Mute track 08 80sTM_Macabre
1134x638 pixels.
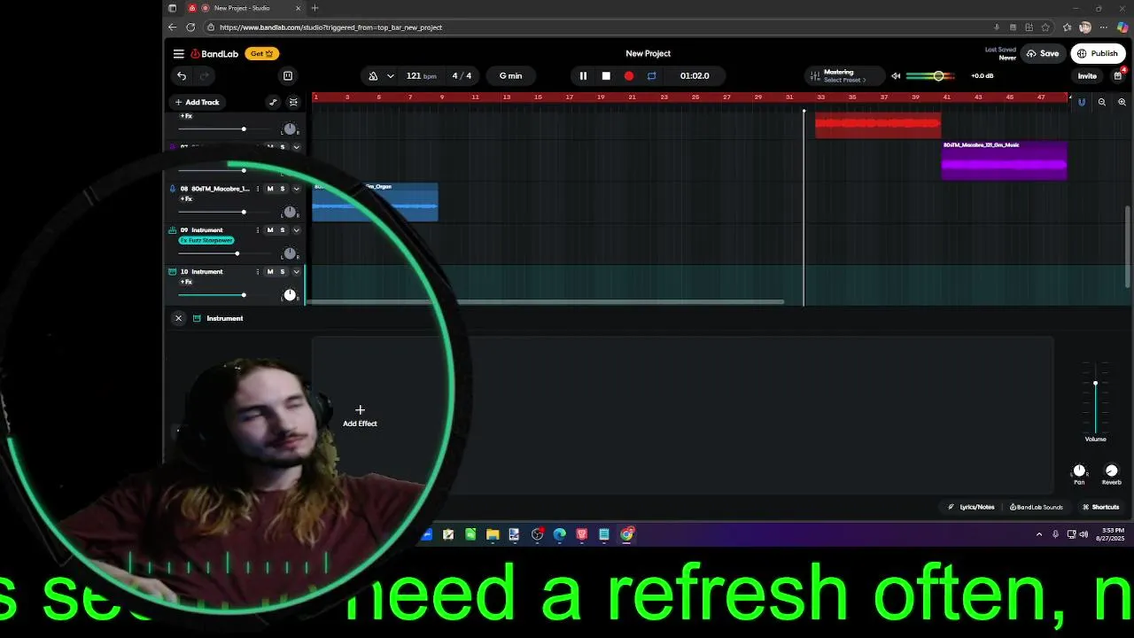coord(270,189)
